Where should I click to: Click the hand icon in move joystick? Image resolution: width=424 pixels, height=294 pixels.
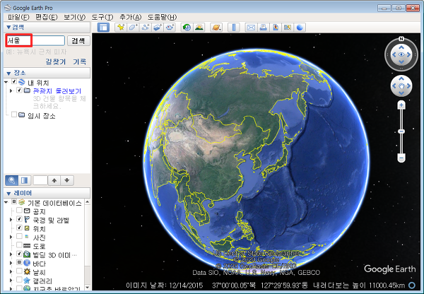pyautogui.click(x=401, y=86)
